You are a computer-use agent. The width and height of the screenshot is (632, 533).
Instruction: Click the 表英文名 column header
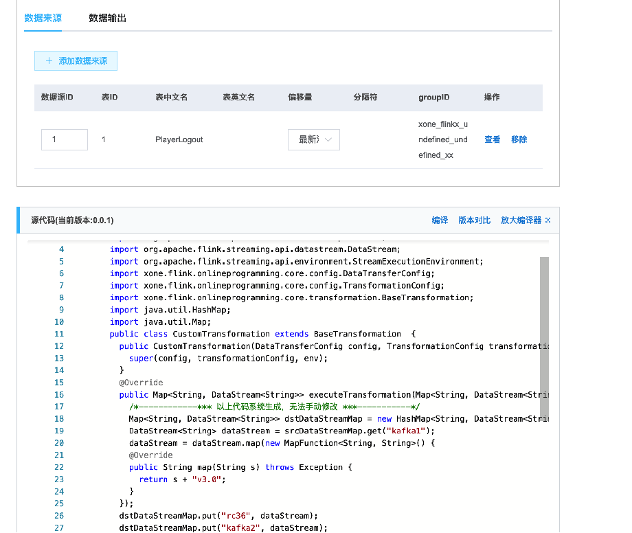238,97
